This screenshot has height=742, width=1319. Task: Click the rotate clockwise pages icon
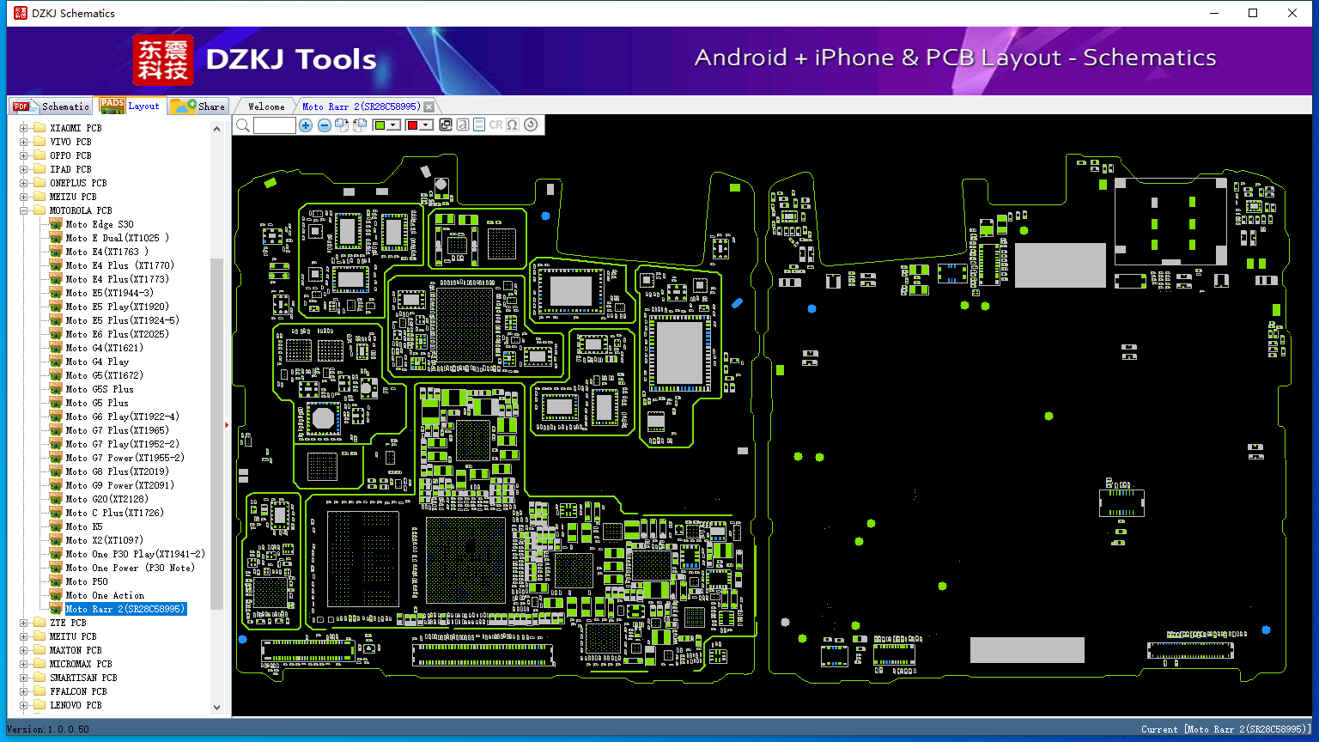(342, 125)
